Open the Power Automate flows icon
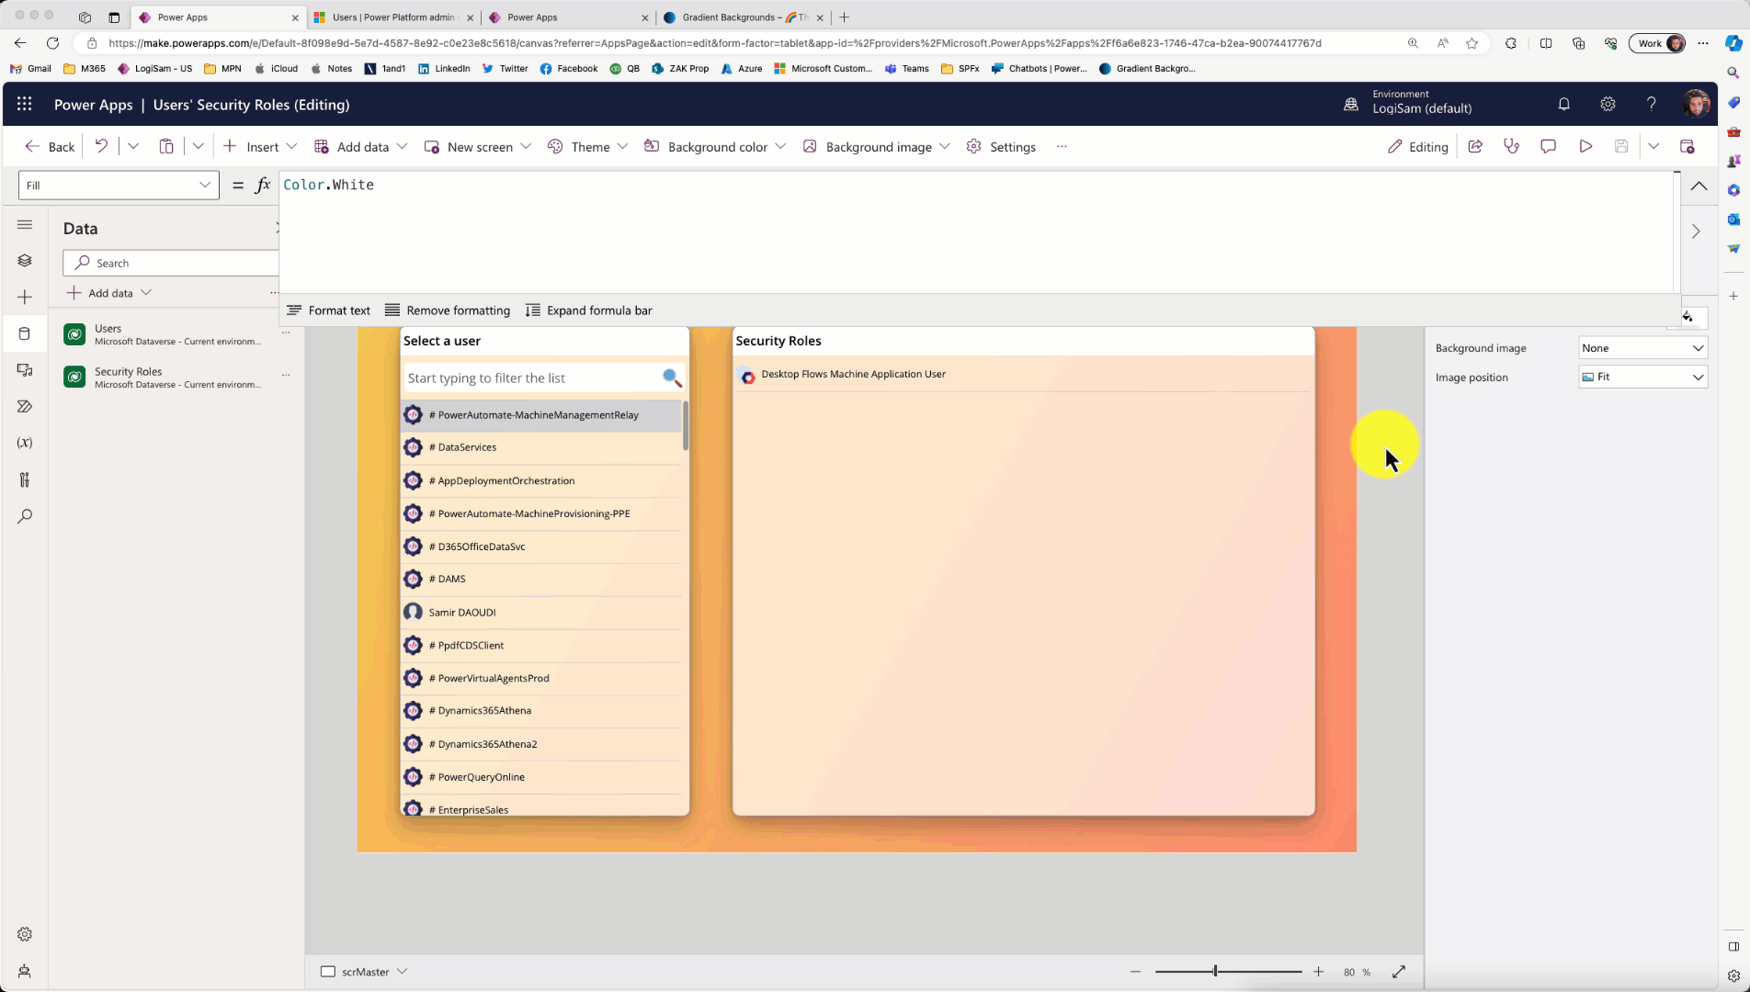Image resolution: width=1750 pixels, height=992 pixels. (x=25, y=406)
